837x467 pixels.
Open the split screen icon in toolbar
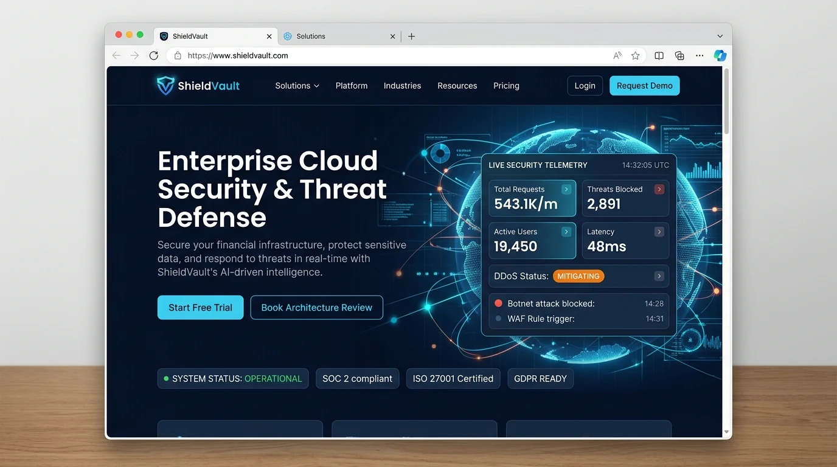(659, 55)
